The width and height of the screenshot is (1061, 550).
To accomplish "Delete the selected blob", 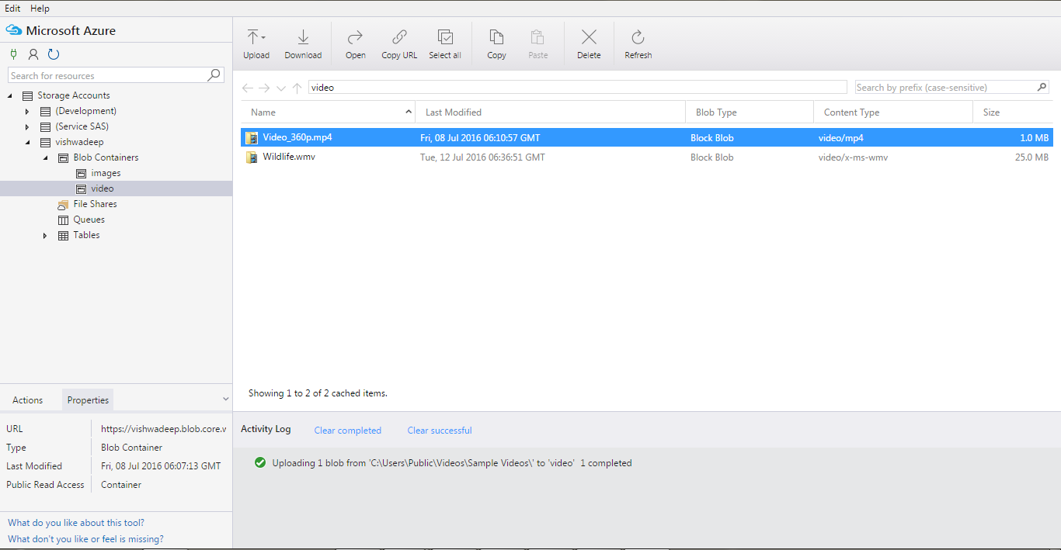I will (589, 44).
